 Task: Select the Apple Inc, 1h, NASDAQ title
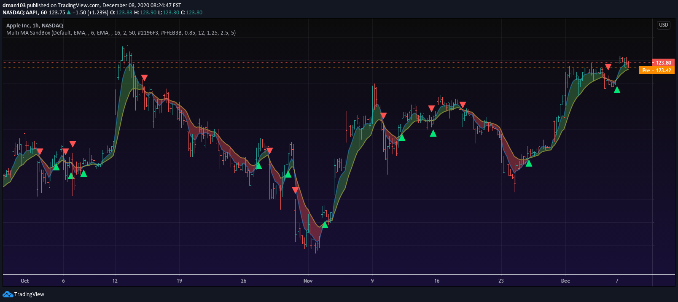(x=35, y=26)
